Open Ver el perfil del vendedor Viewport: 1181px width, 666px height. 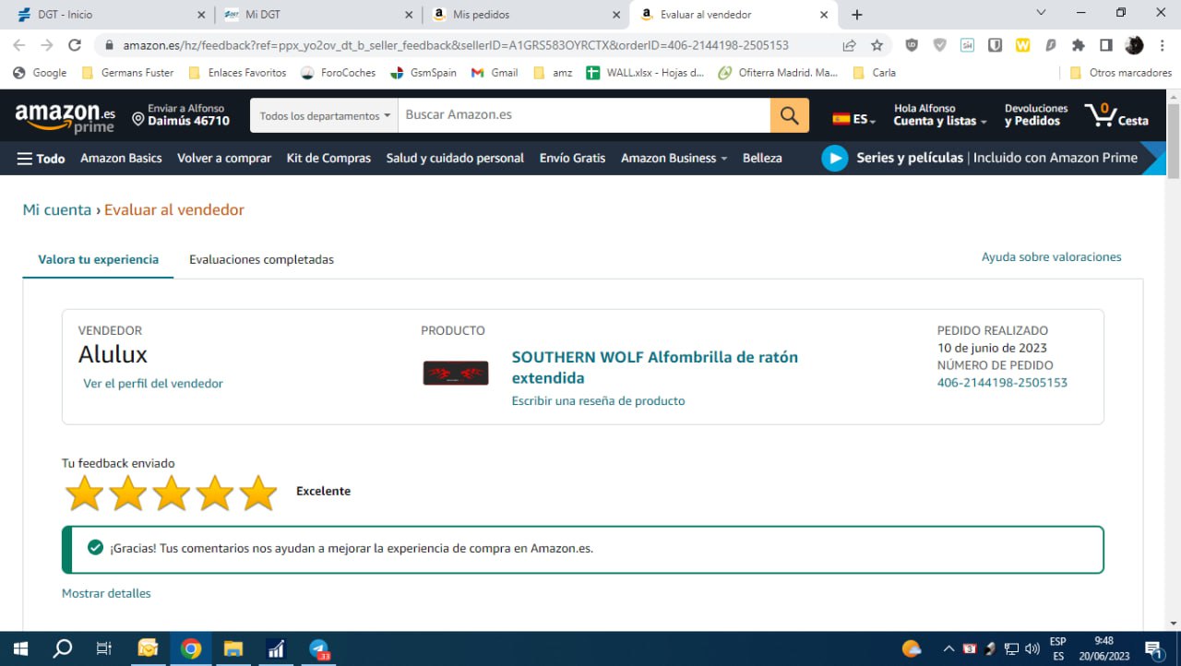click(153, 384)
